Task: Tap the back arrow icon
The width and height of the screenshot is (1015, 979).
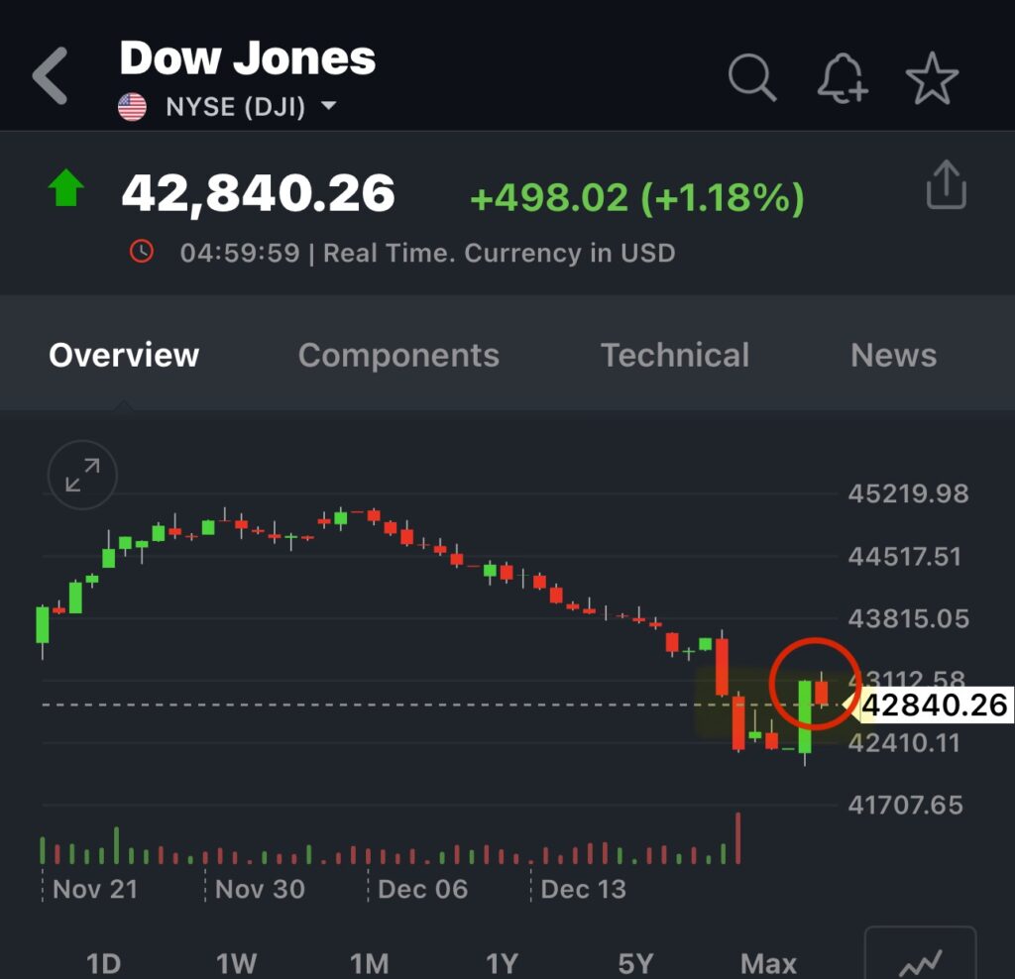Action: click(x=51, y=76)
